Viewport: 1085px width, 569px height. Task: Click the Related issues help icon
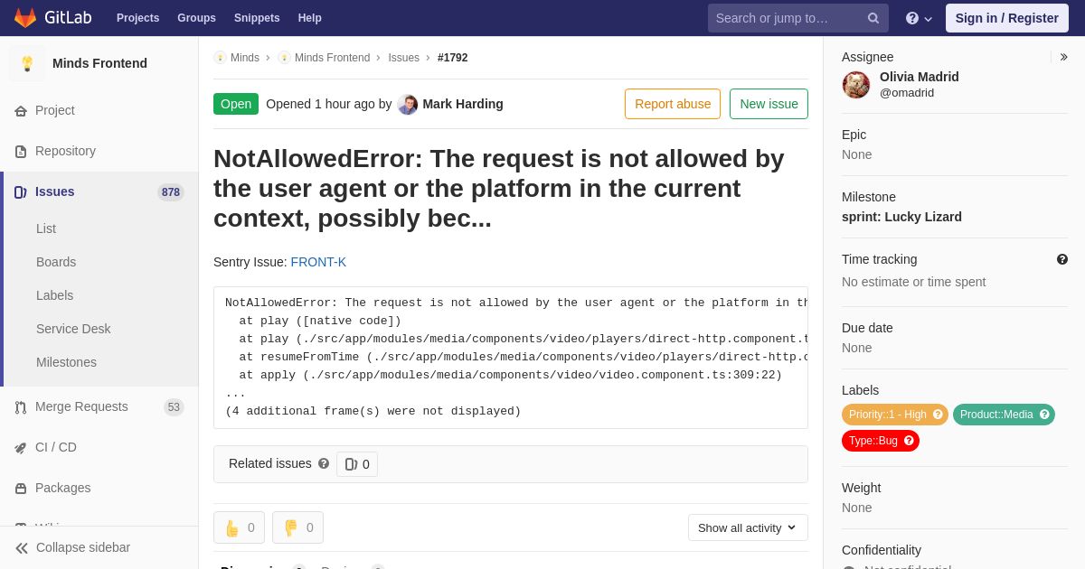[324, 463]
